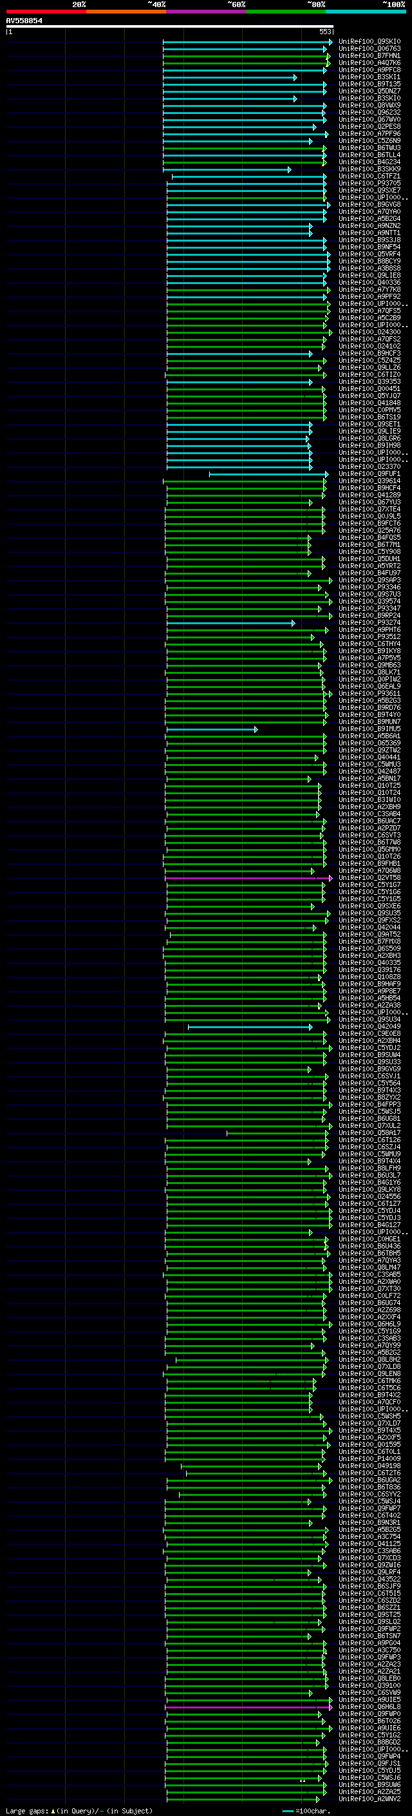Screen dimensions: 412x1816
Task: Select the label UniRef100_A7PF96
Action: coord(370,134)
